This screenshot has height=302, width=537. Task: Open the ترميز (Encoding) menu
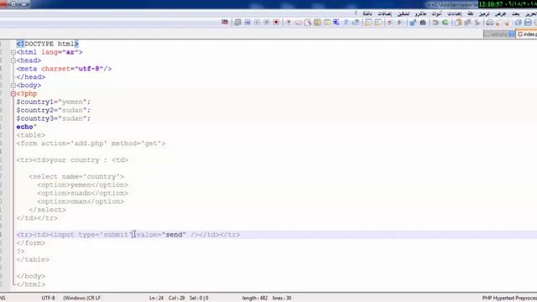click(x=484, y=13)
